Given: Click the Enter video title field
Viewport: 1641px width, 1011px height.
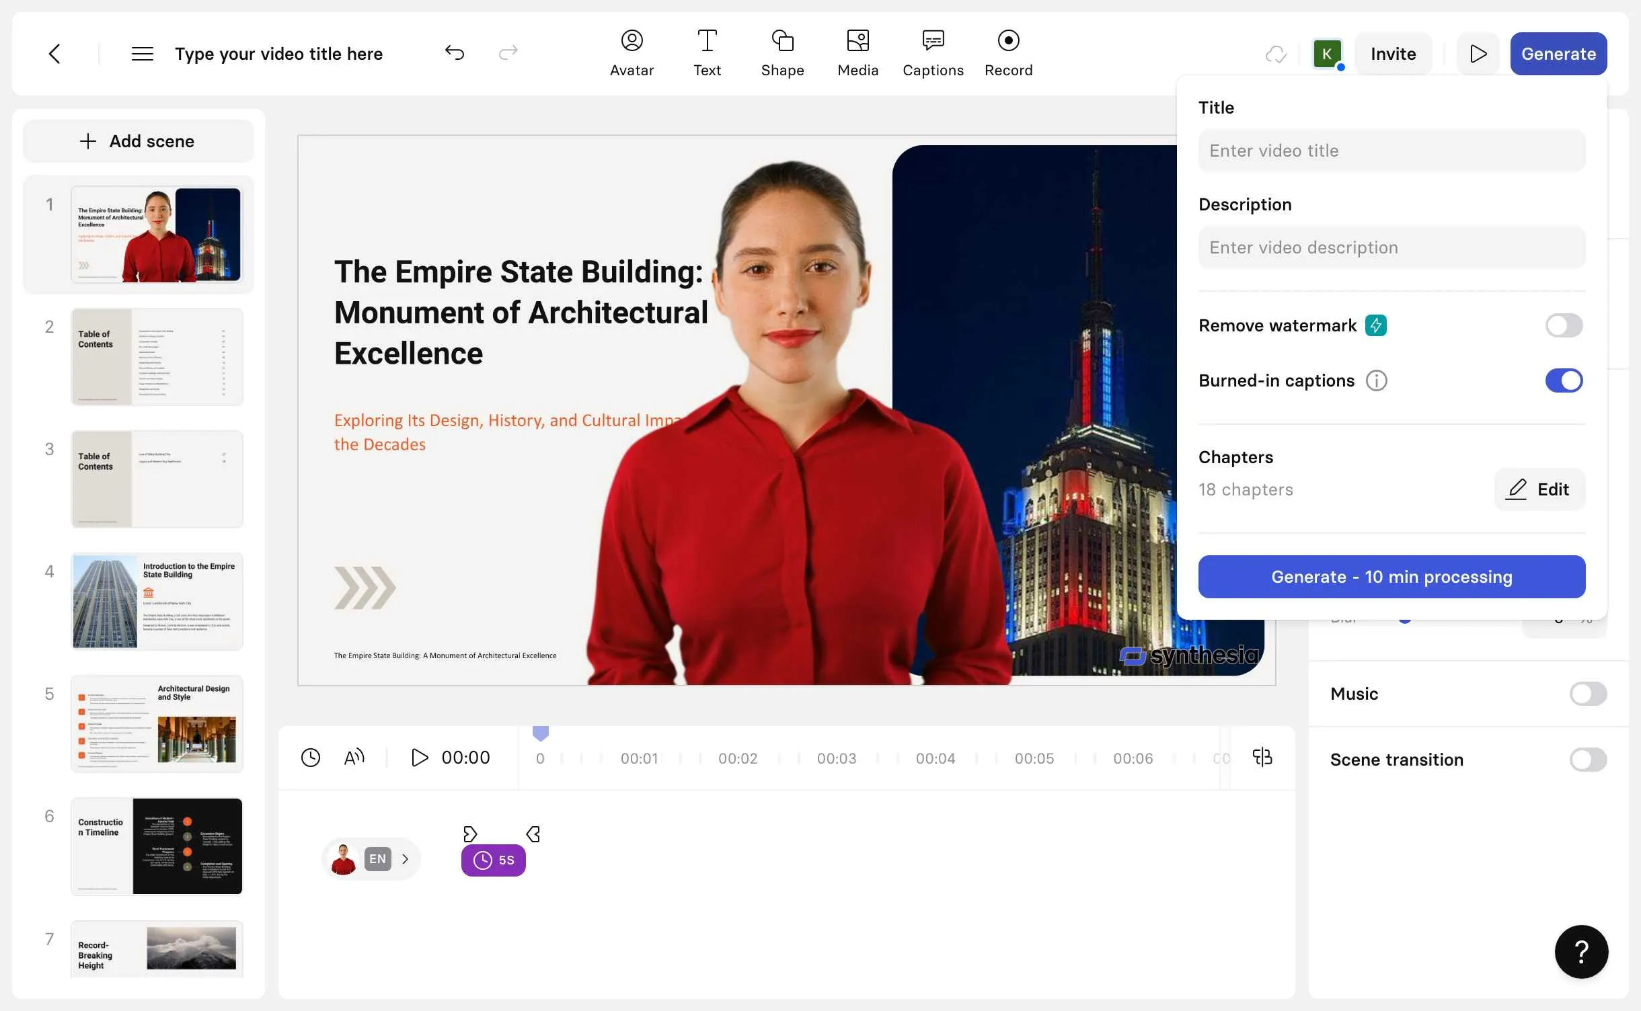Looking at the screenshot, I should (x=1391, y=151).
